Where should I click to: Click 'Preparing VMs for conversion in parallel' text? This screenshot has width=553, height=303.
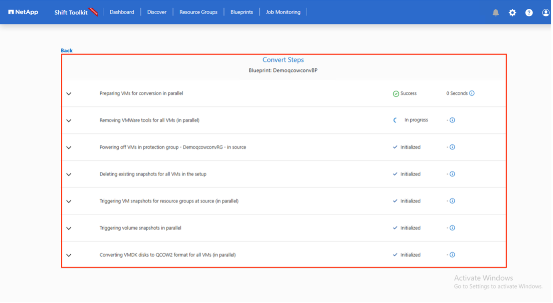[x=142, y=93]
